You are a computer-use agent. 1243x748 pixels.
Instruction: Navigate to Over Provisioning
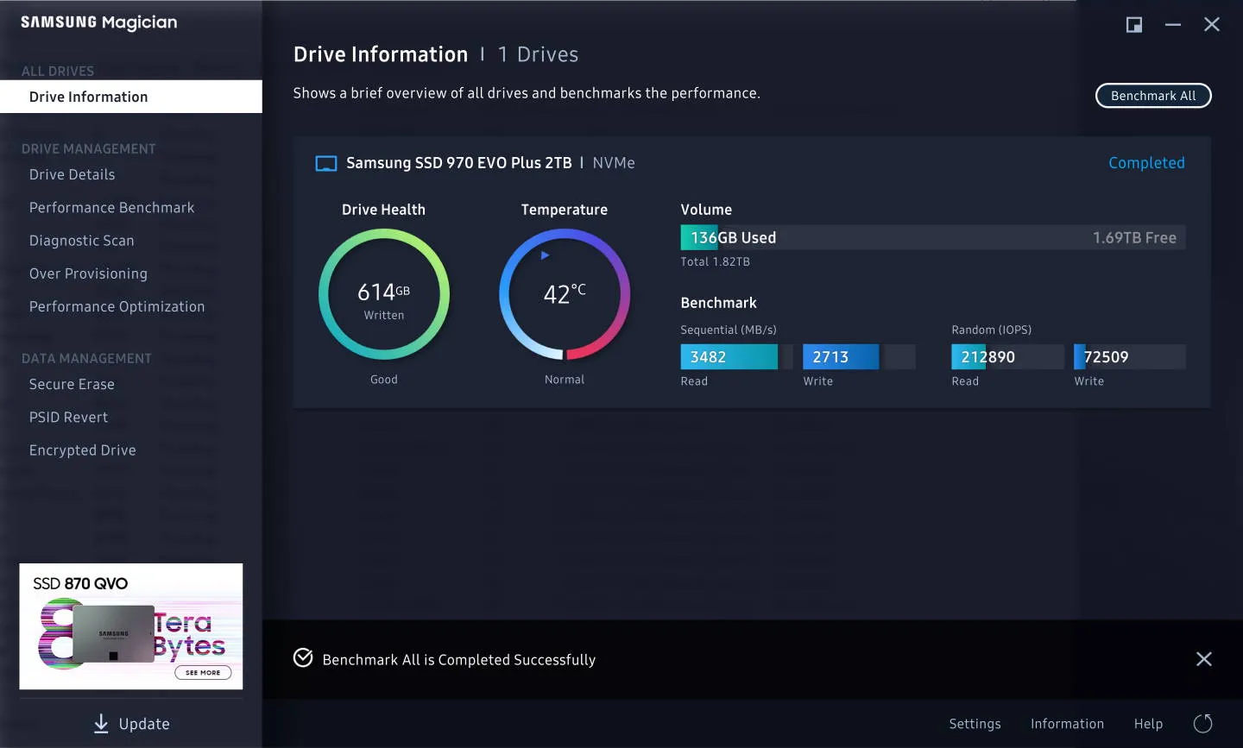point(88,273)
